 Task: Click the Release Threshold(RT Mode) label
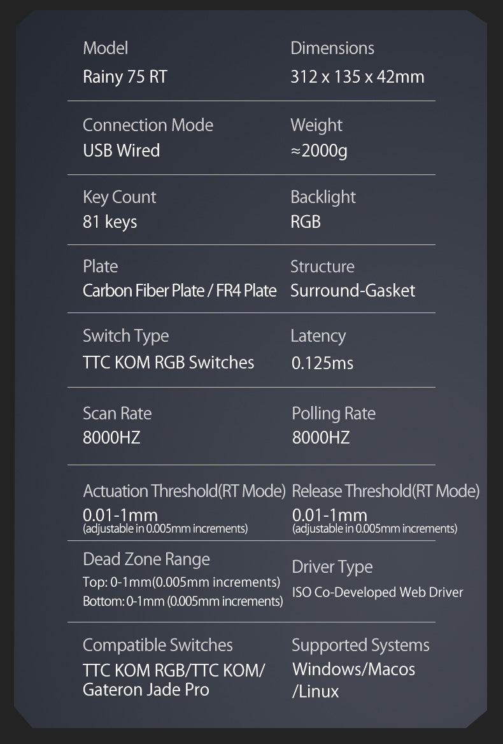pos(385,491)
